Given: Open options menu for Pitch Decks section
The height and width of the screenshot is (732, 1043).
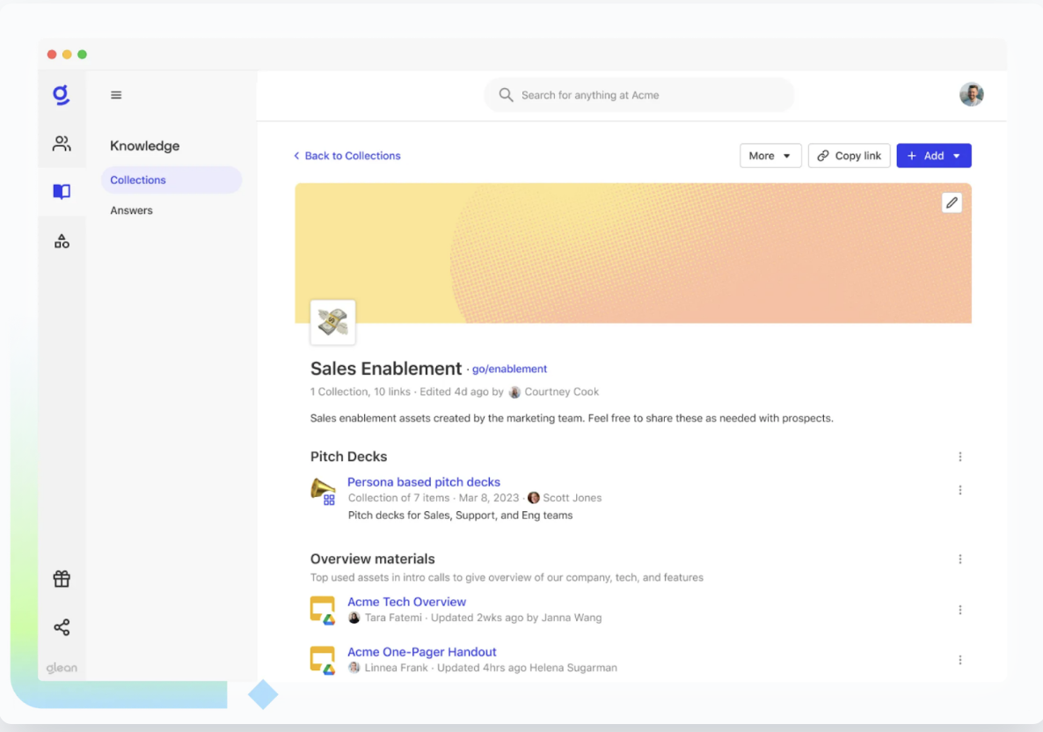Looking at the screenshot, I should tap(959, 457).
